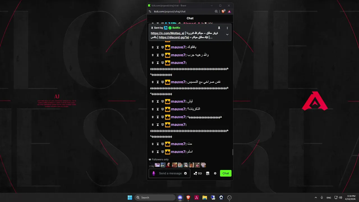The width and height of the screenshot is (359, 202).
Task: Delete the message "الذكريات؟"
Action: pos(153,109)
